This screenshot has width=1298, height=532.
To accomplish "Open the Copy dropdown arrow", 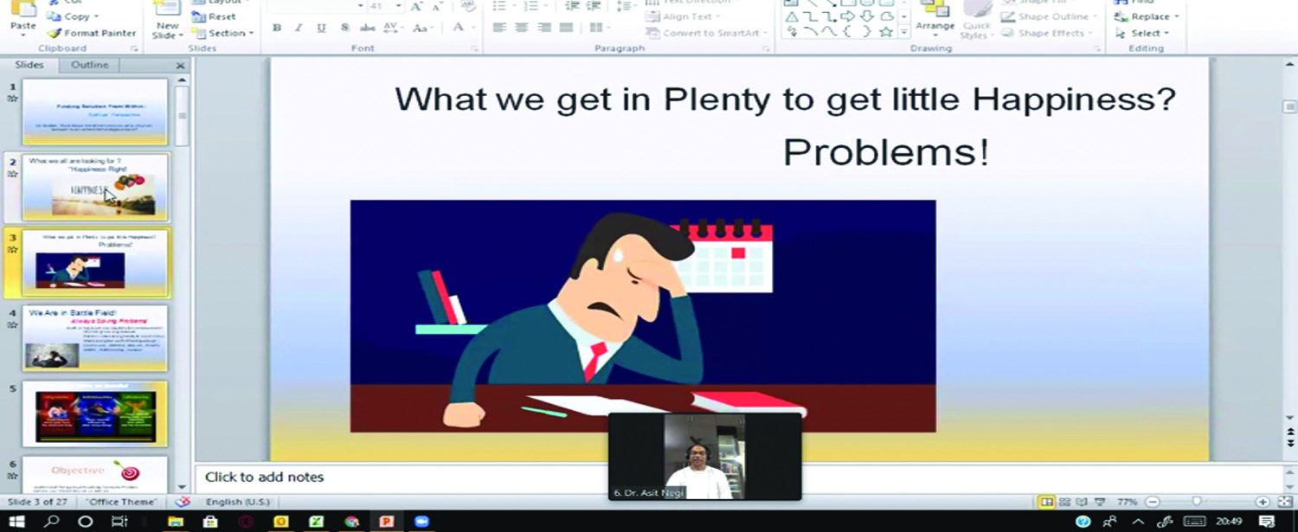I will (x=96, y=16).
